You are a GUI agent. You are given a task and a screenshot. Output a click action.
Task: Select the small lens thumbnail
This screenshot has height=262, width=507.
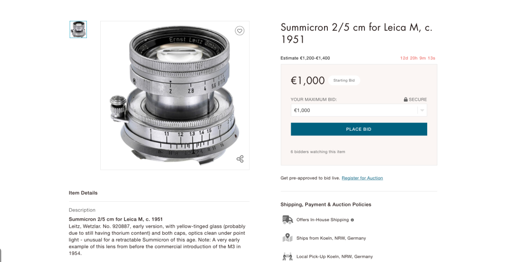coord(78,29)
